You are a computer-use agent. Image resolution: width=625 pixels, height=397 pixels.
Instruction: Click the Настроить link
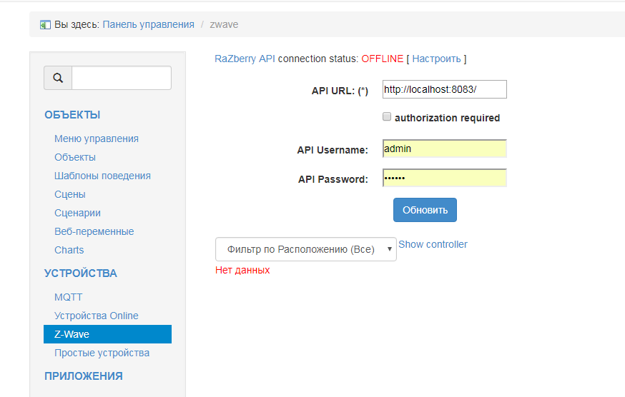[436, 59]
